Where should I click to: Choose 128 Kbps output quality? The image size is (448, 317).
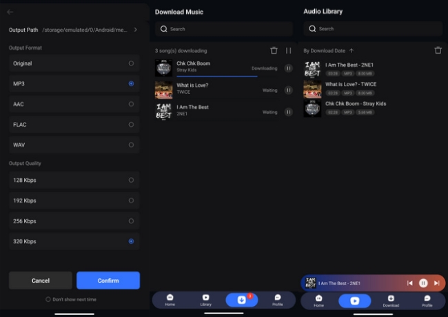[74, 180]
